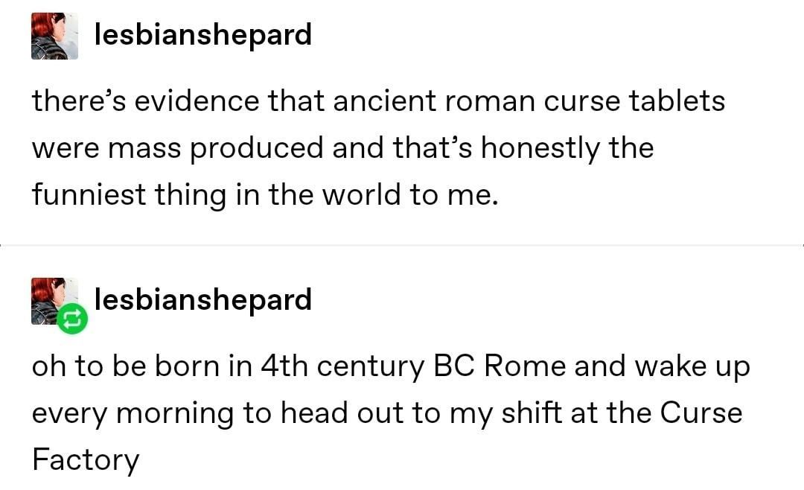Click the line beginning "were mass produced"
This screenshot has height=490, width=804.
coord(342,147)
